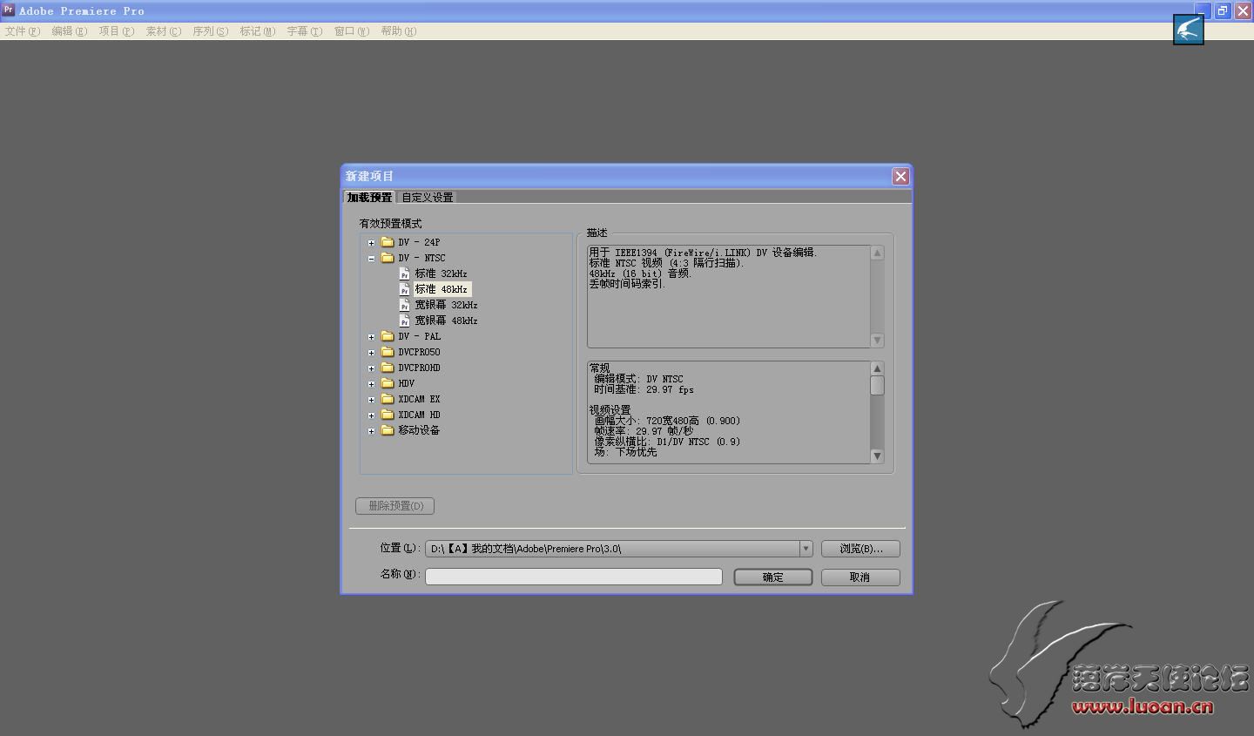
Task: Open the 文件 menu
Action: 23,31
